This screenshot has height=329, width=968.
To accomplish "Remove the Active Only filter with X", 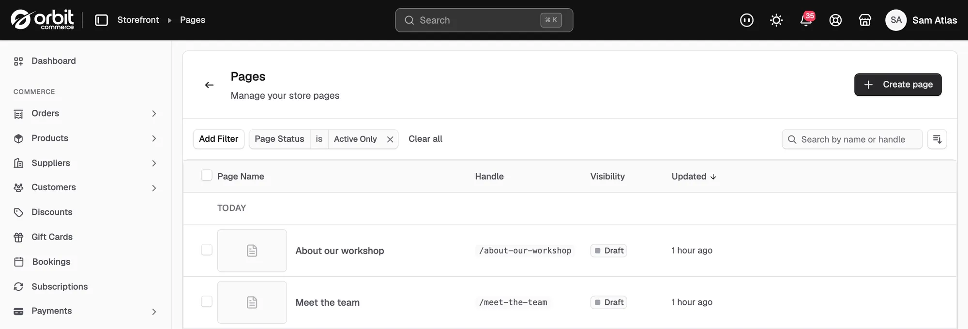I will click(x=390, y=139).
